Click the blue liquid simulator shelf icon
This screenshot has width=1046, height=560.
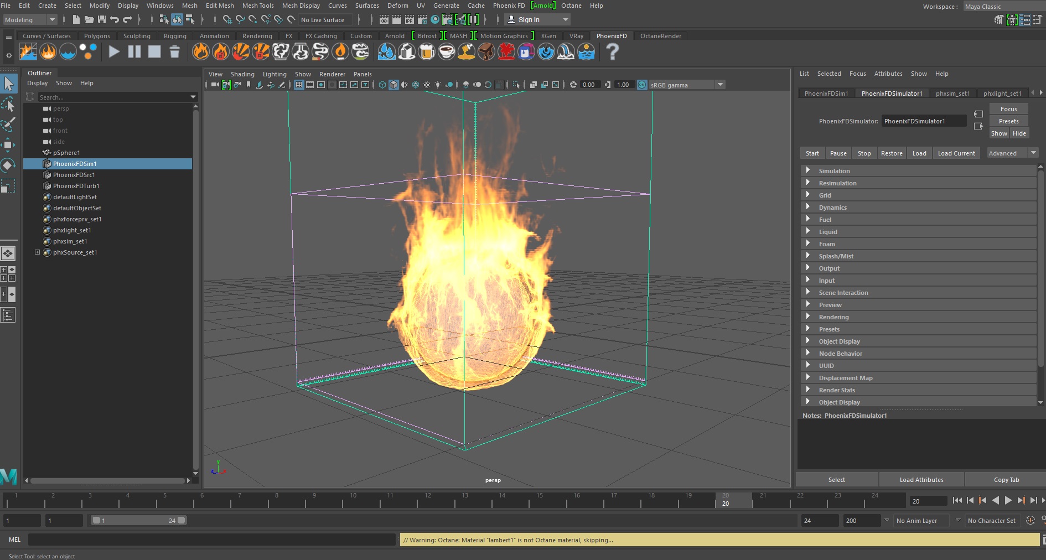click(68, 52)
